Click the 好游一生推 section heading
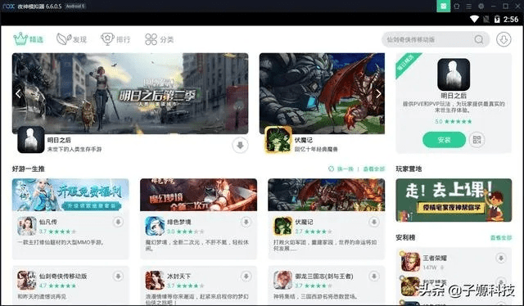This screenshot has width=524, height=306. click(x=29, y=169)
